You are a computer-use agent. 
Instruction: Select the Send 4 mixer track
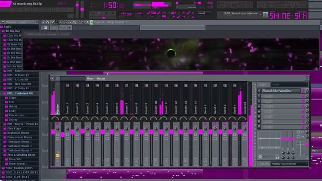(x=235, y=99)
